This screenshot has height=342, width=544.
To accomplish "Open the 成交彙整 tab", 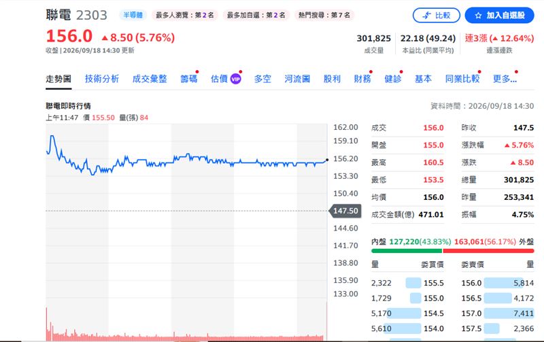I will click(x=150, y=79).
